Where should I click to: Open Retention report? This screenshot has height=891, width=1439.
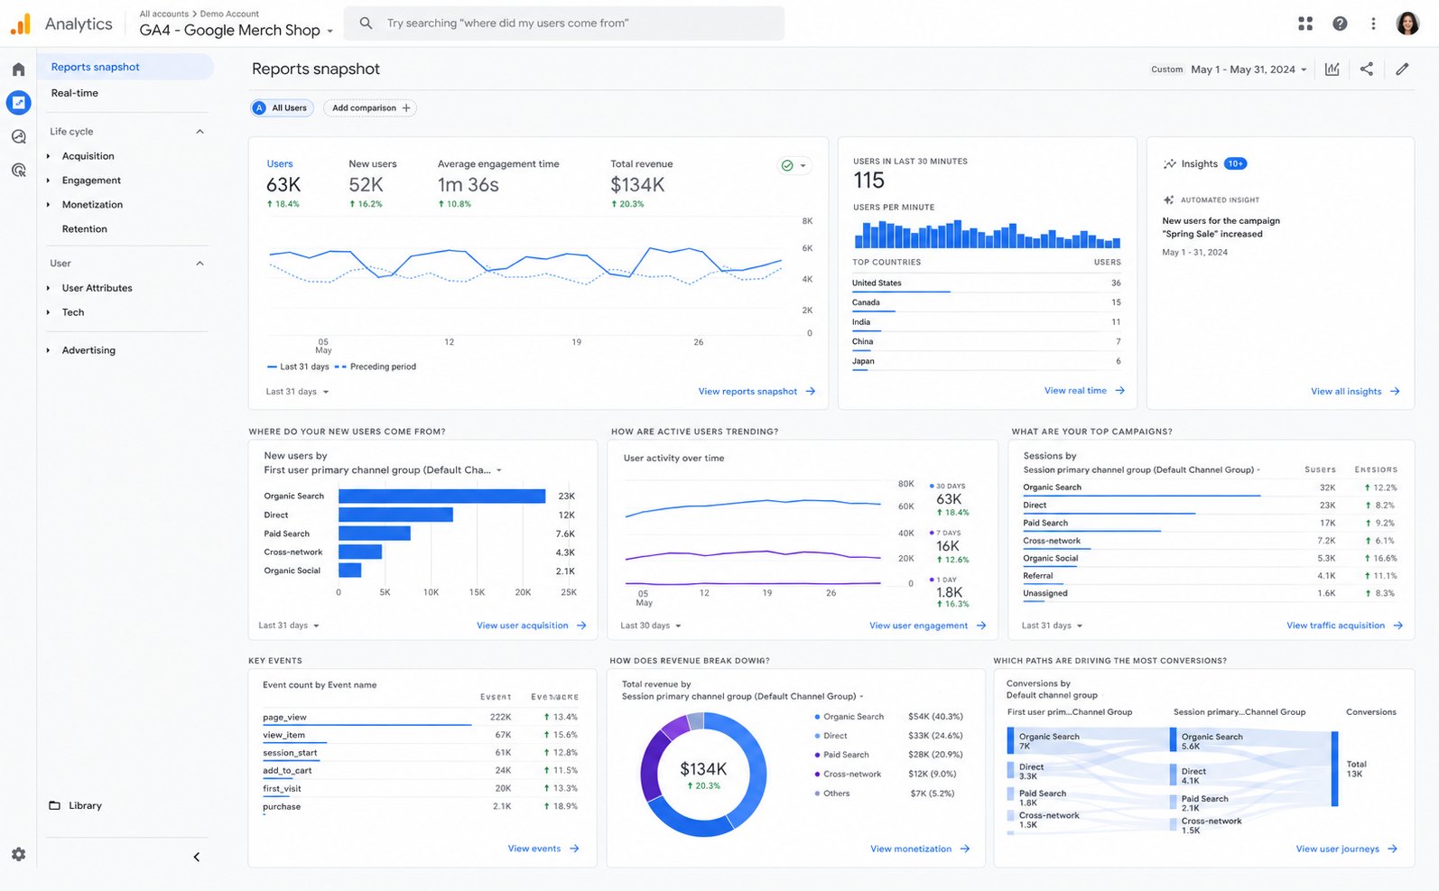[x=84, y=229]
